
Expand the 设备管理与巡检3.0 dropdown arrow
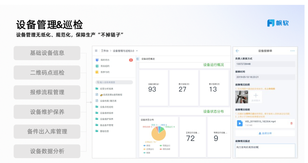(137, 51)
